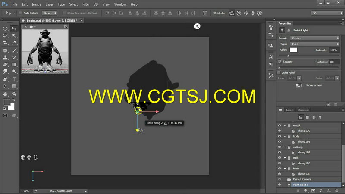Select the Lasso tool
This screenshot has height=194, width=345.
click(x=5, y=36)
